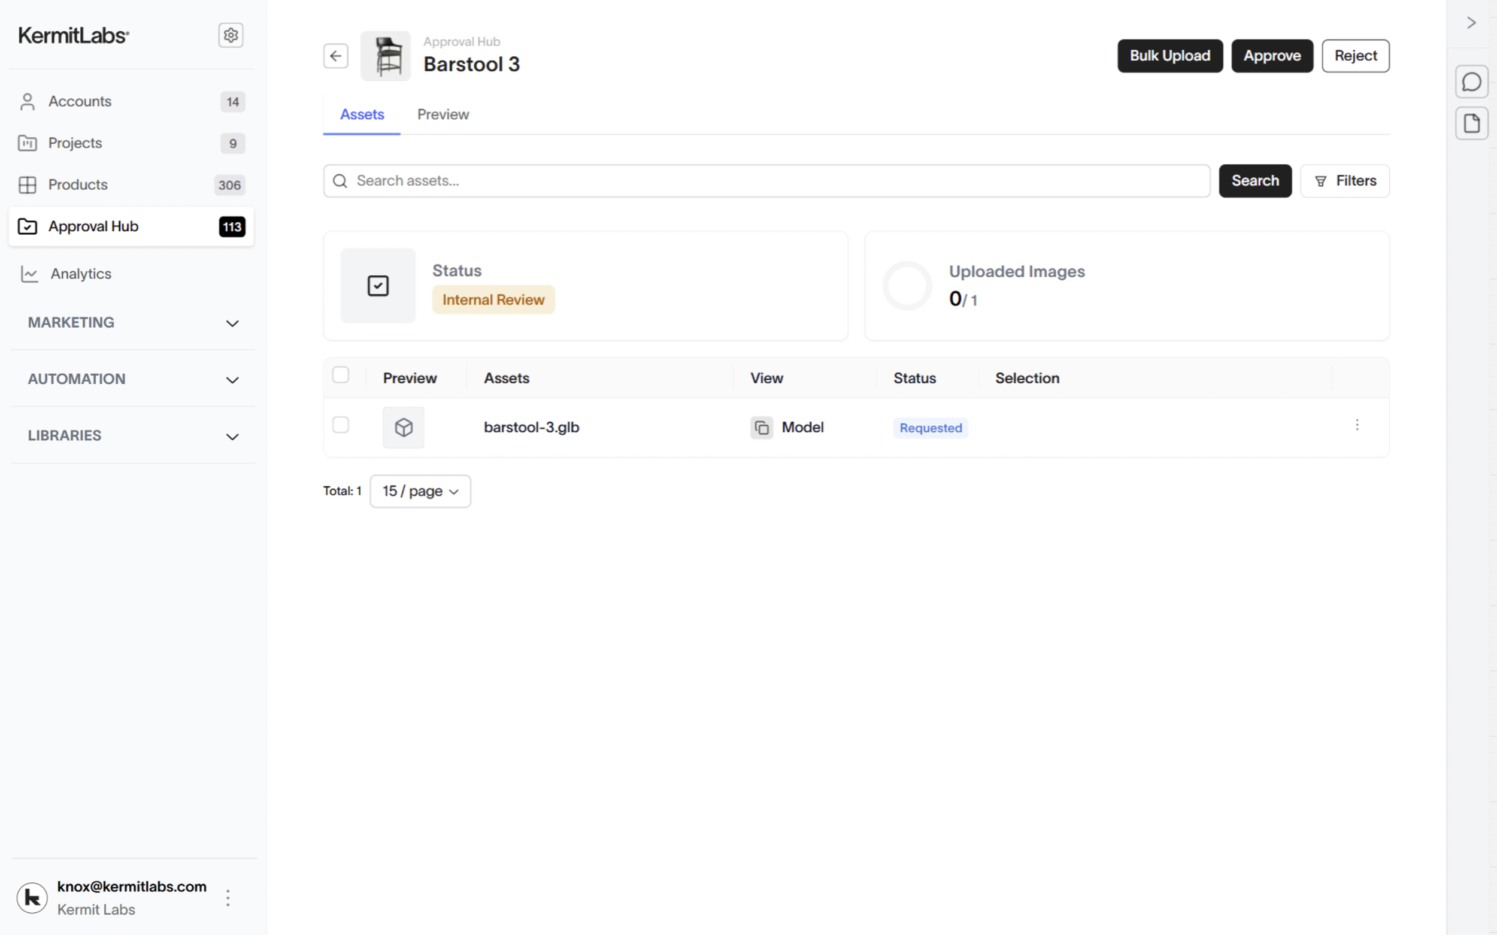Open user options menu next to knox@kermitlabs.com
1497x935 pixels.
click(x=228, y=898)
